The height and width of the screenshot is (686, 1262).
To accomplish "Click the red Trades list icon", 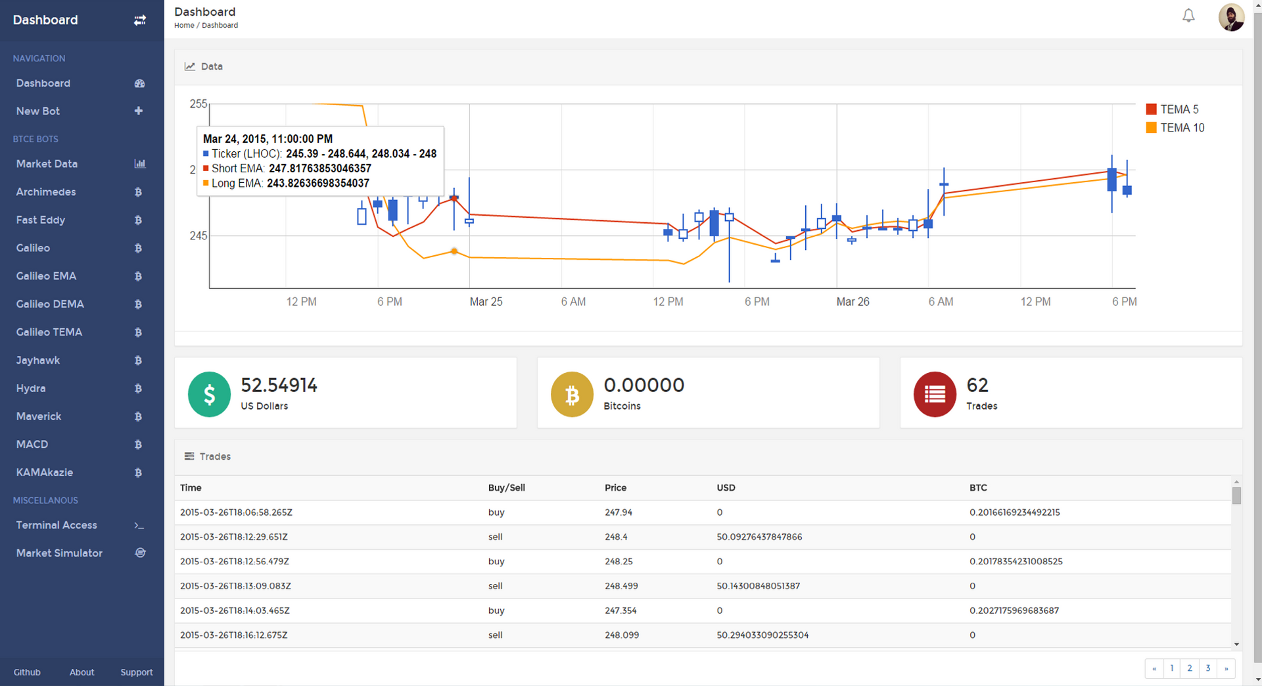I will click(x=935, y=395).
